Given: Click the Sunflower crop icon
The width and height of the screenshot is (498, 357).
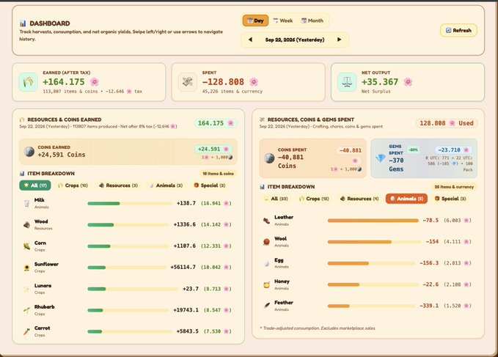Looking at the screenshot, I should (x=26, y=268).
